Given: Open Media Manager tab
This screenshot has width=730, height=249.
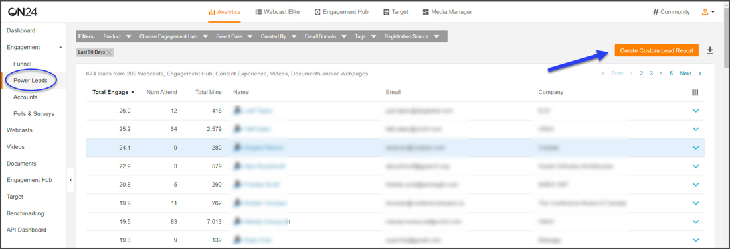Looking at the screenshot, I should click(447, 12).
